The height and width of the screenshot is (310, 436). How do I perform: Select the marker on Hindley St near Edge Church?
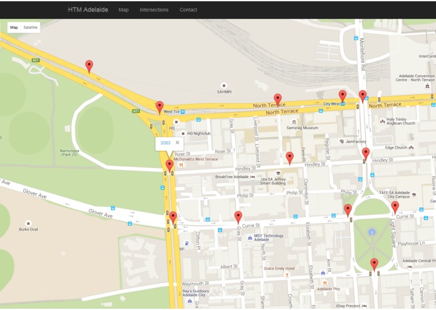tap(366, 154)
